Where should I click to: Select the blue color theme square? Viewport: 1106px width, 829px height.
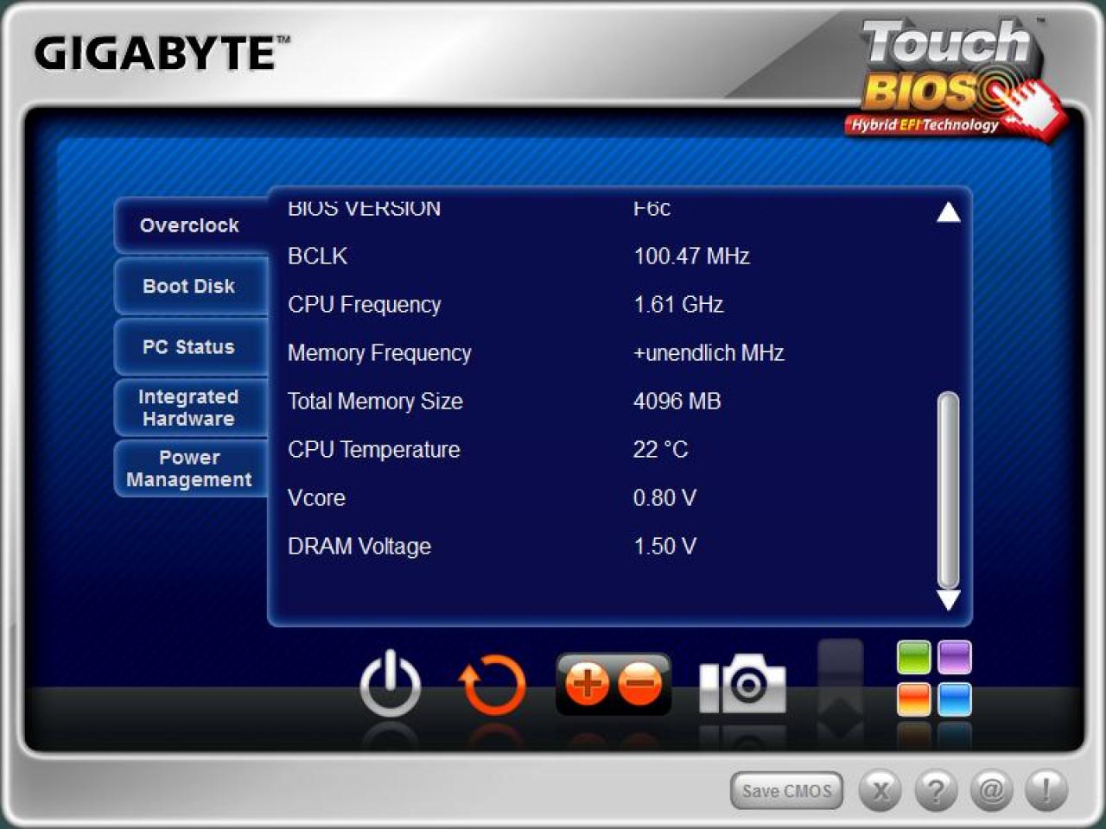[x=955, y=699]
